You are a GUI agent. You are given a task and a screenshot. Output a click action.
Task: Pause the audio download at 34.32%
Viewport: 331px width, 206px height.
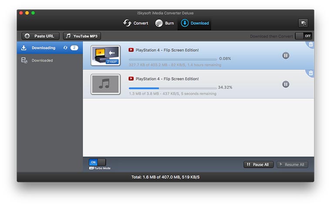coord(286,84)
